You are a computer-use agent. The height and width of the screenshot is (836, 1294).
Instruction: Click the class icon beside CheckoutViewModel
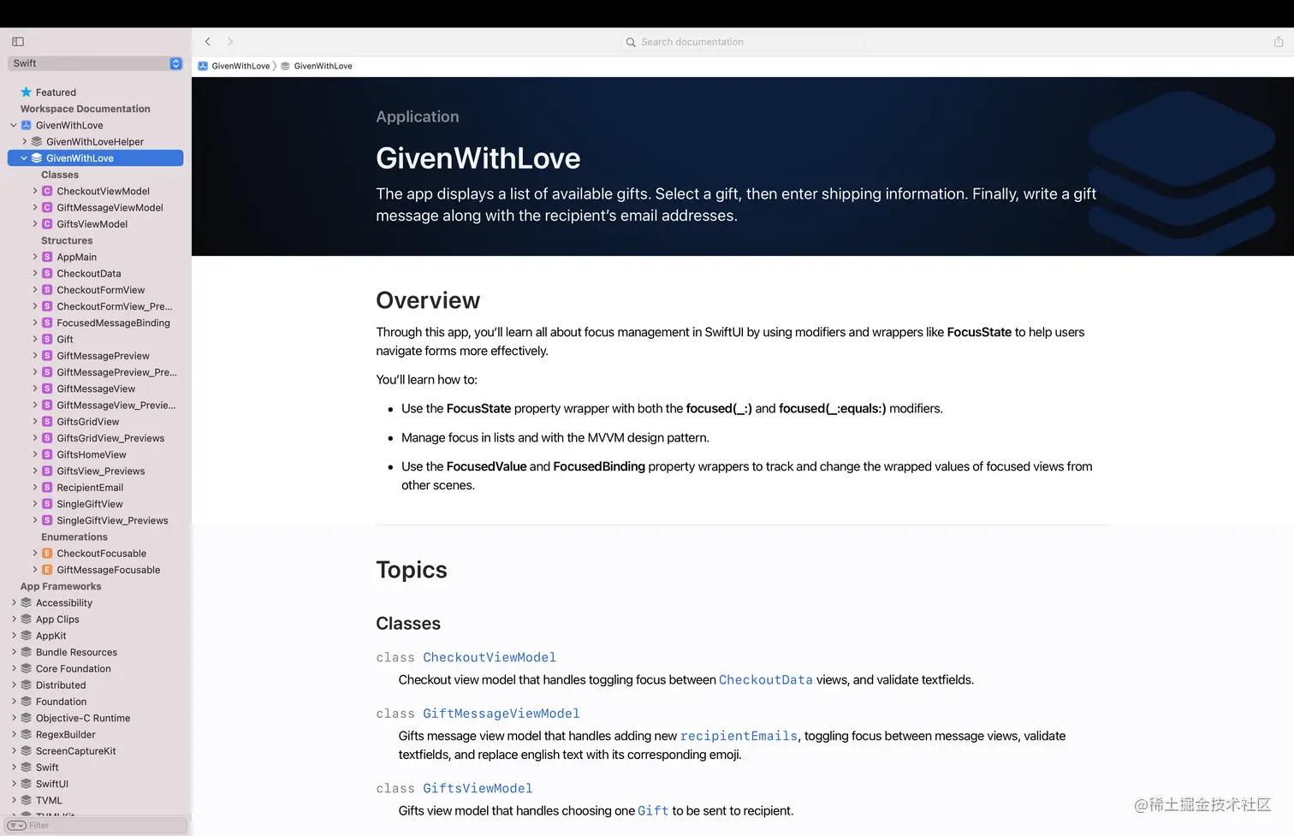[47, 192]
